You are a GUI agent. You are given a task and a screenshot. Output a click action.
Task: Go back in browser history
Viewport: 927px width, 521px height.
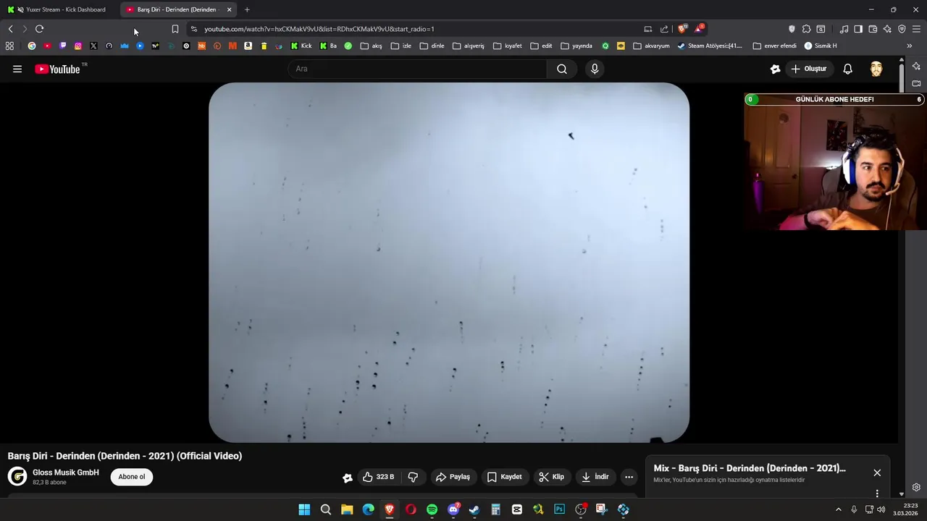click(x=10, y=29)
